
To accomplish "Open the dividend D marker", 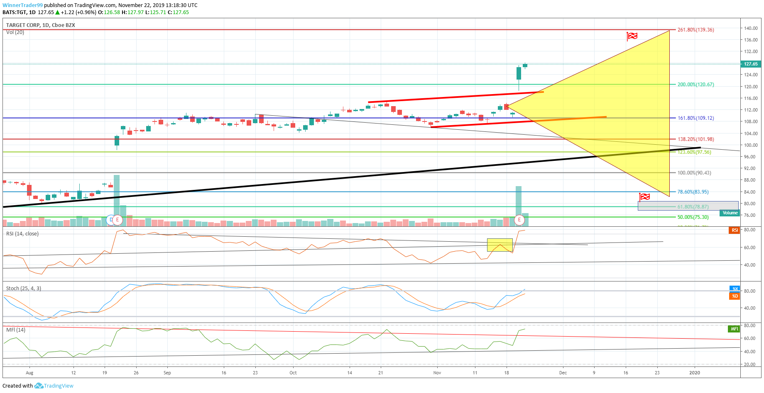I will 110,220.
